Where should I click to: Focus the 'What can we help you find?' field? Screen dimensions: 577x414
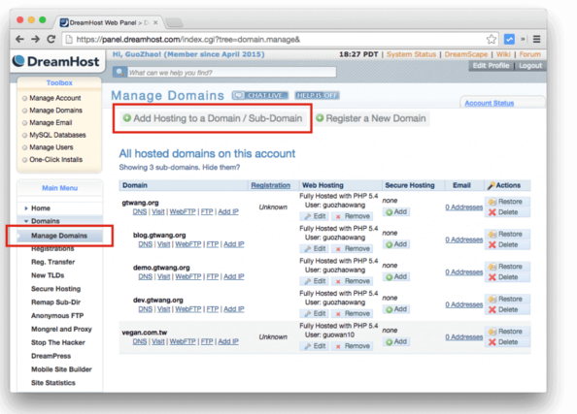tap(231, 73)
